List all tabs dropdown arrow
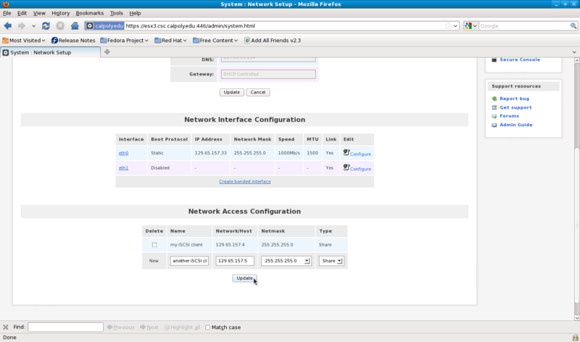Viewport: 580px width, 342px height. click(x=574, y=52)
